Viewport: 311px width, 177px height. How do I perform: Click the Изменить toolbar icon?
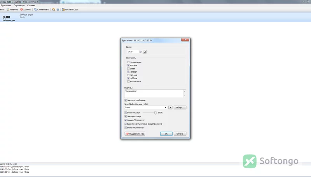pos(8,9)
